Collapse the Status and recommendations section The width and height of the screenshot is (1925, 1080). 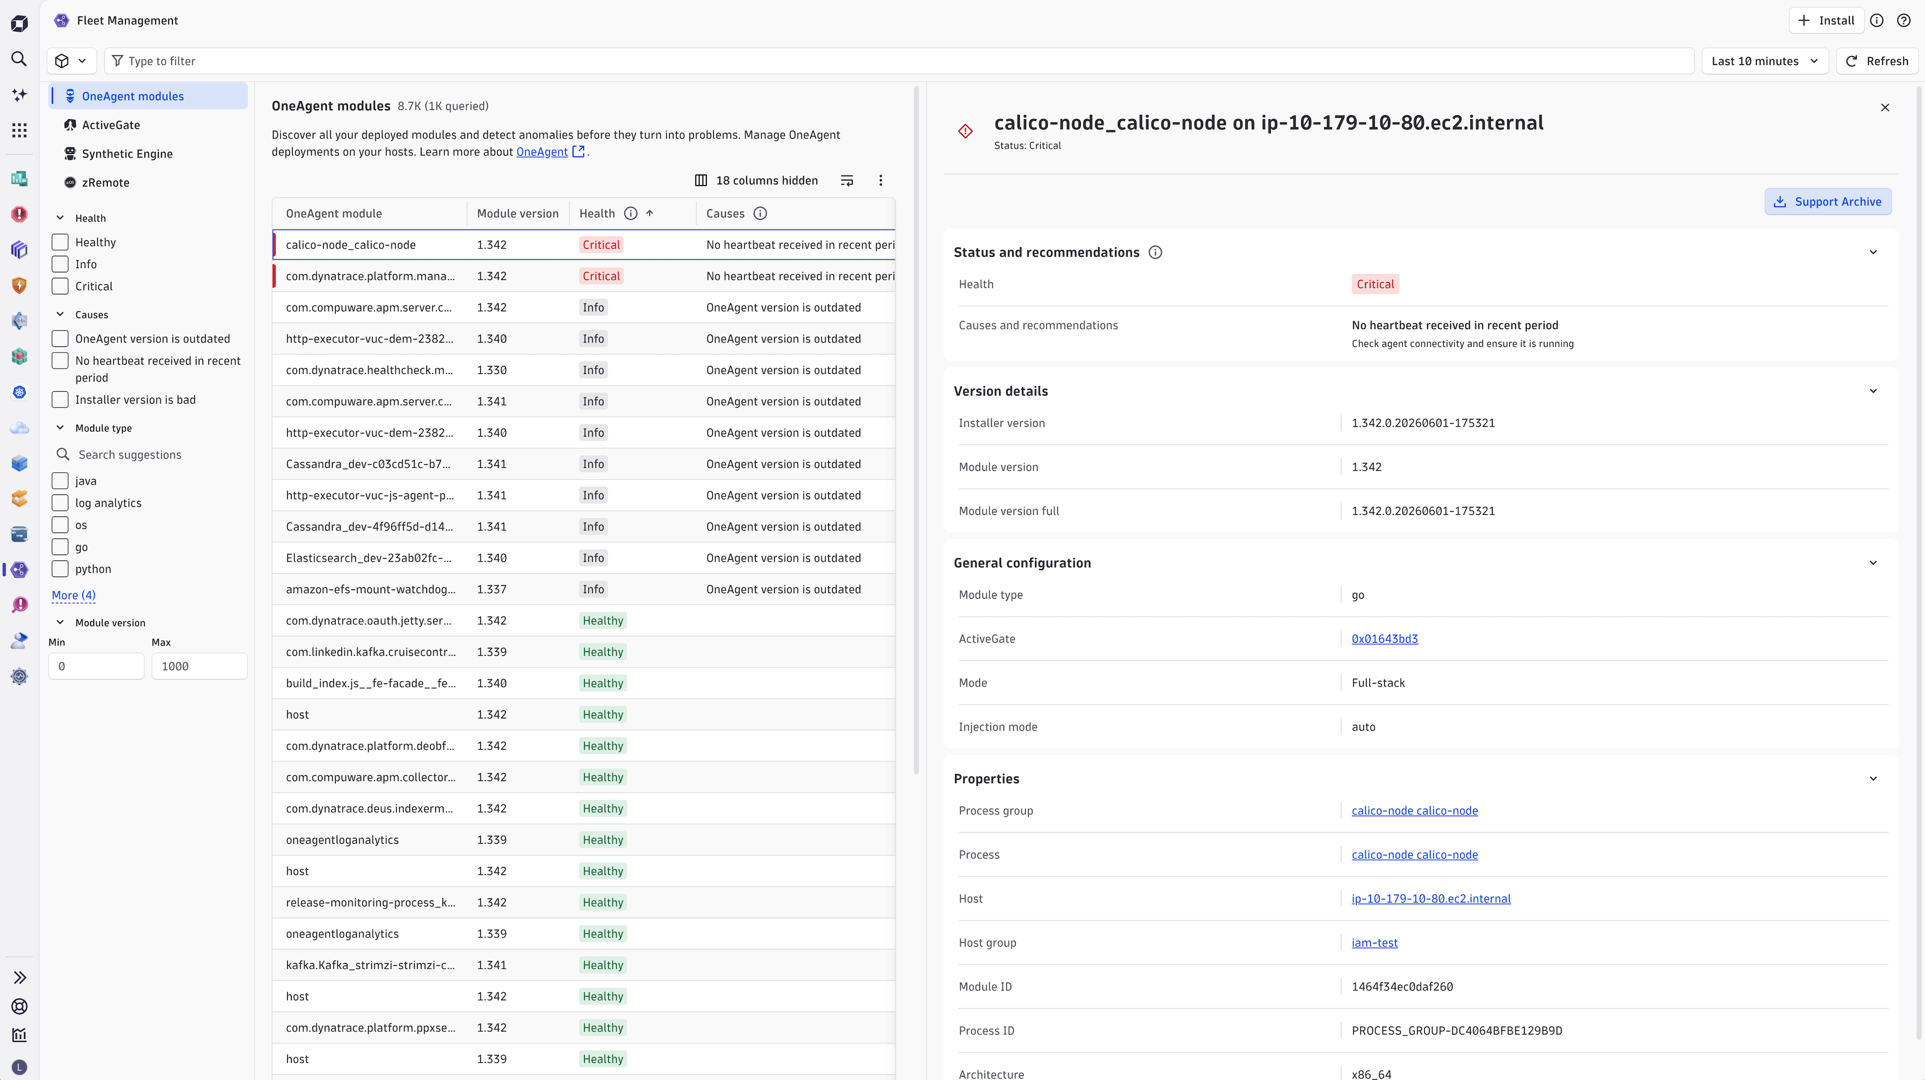point(1873,253)
